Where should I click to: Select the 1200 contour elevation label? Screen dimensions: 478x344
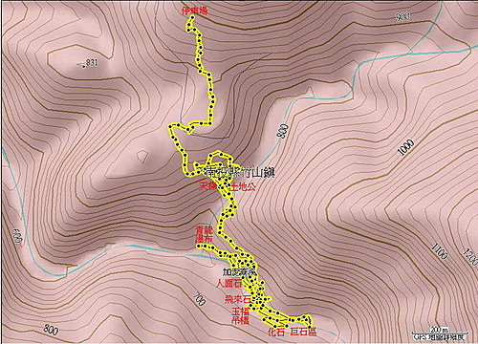click(471, 257)
